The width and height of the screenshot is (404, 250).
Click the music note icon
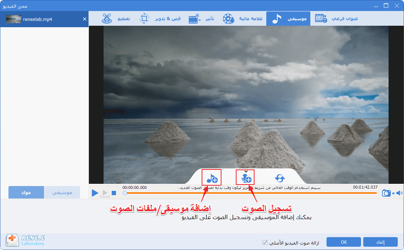point(277,19)
